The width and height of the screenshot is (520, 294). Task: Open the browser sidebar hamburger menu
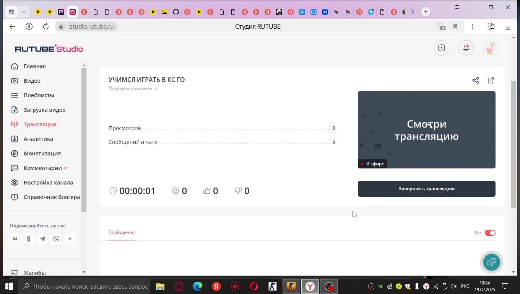(x=457, y=7)
